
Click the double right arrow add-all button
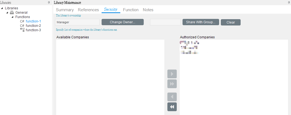tap(172, 84)
